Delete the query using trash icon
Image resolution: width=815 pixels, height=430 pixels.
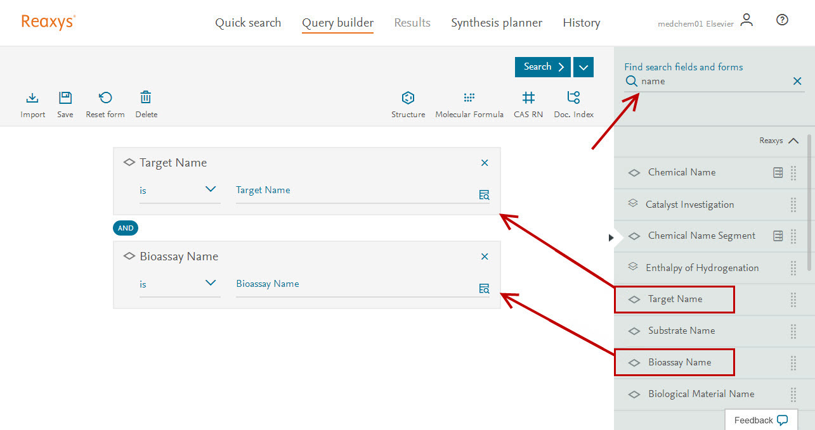tap(146, 98)
